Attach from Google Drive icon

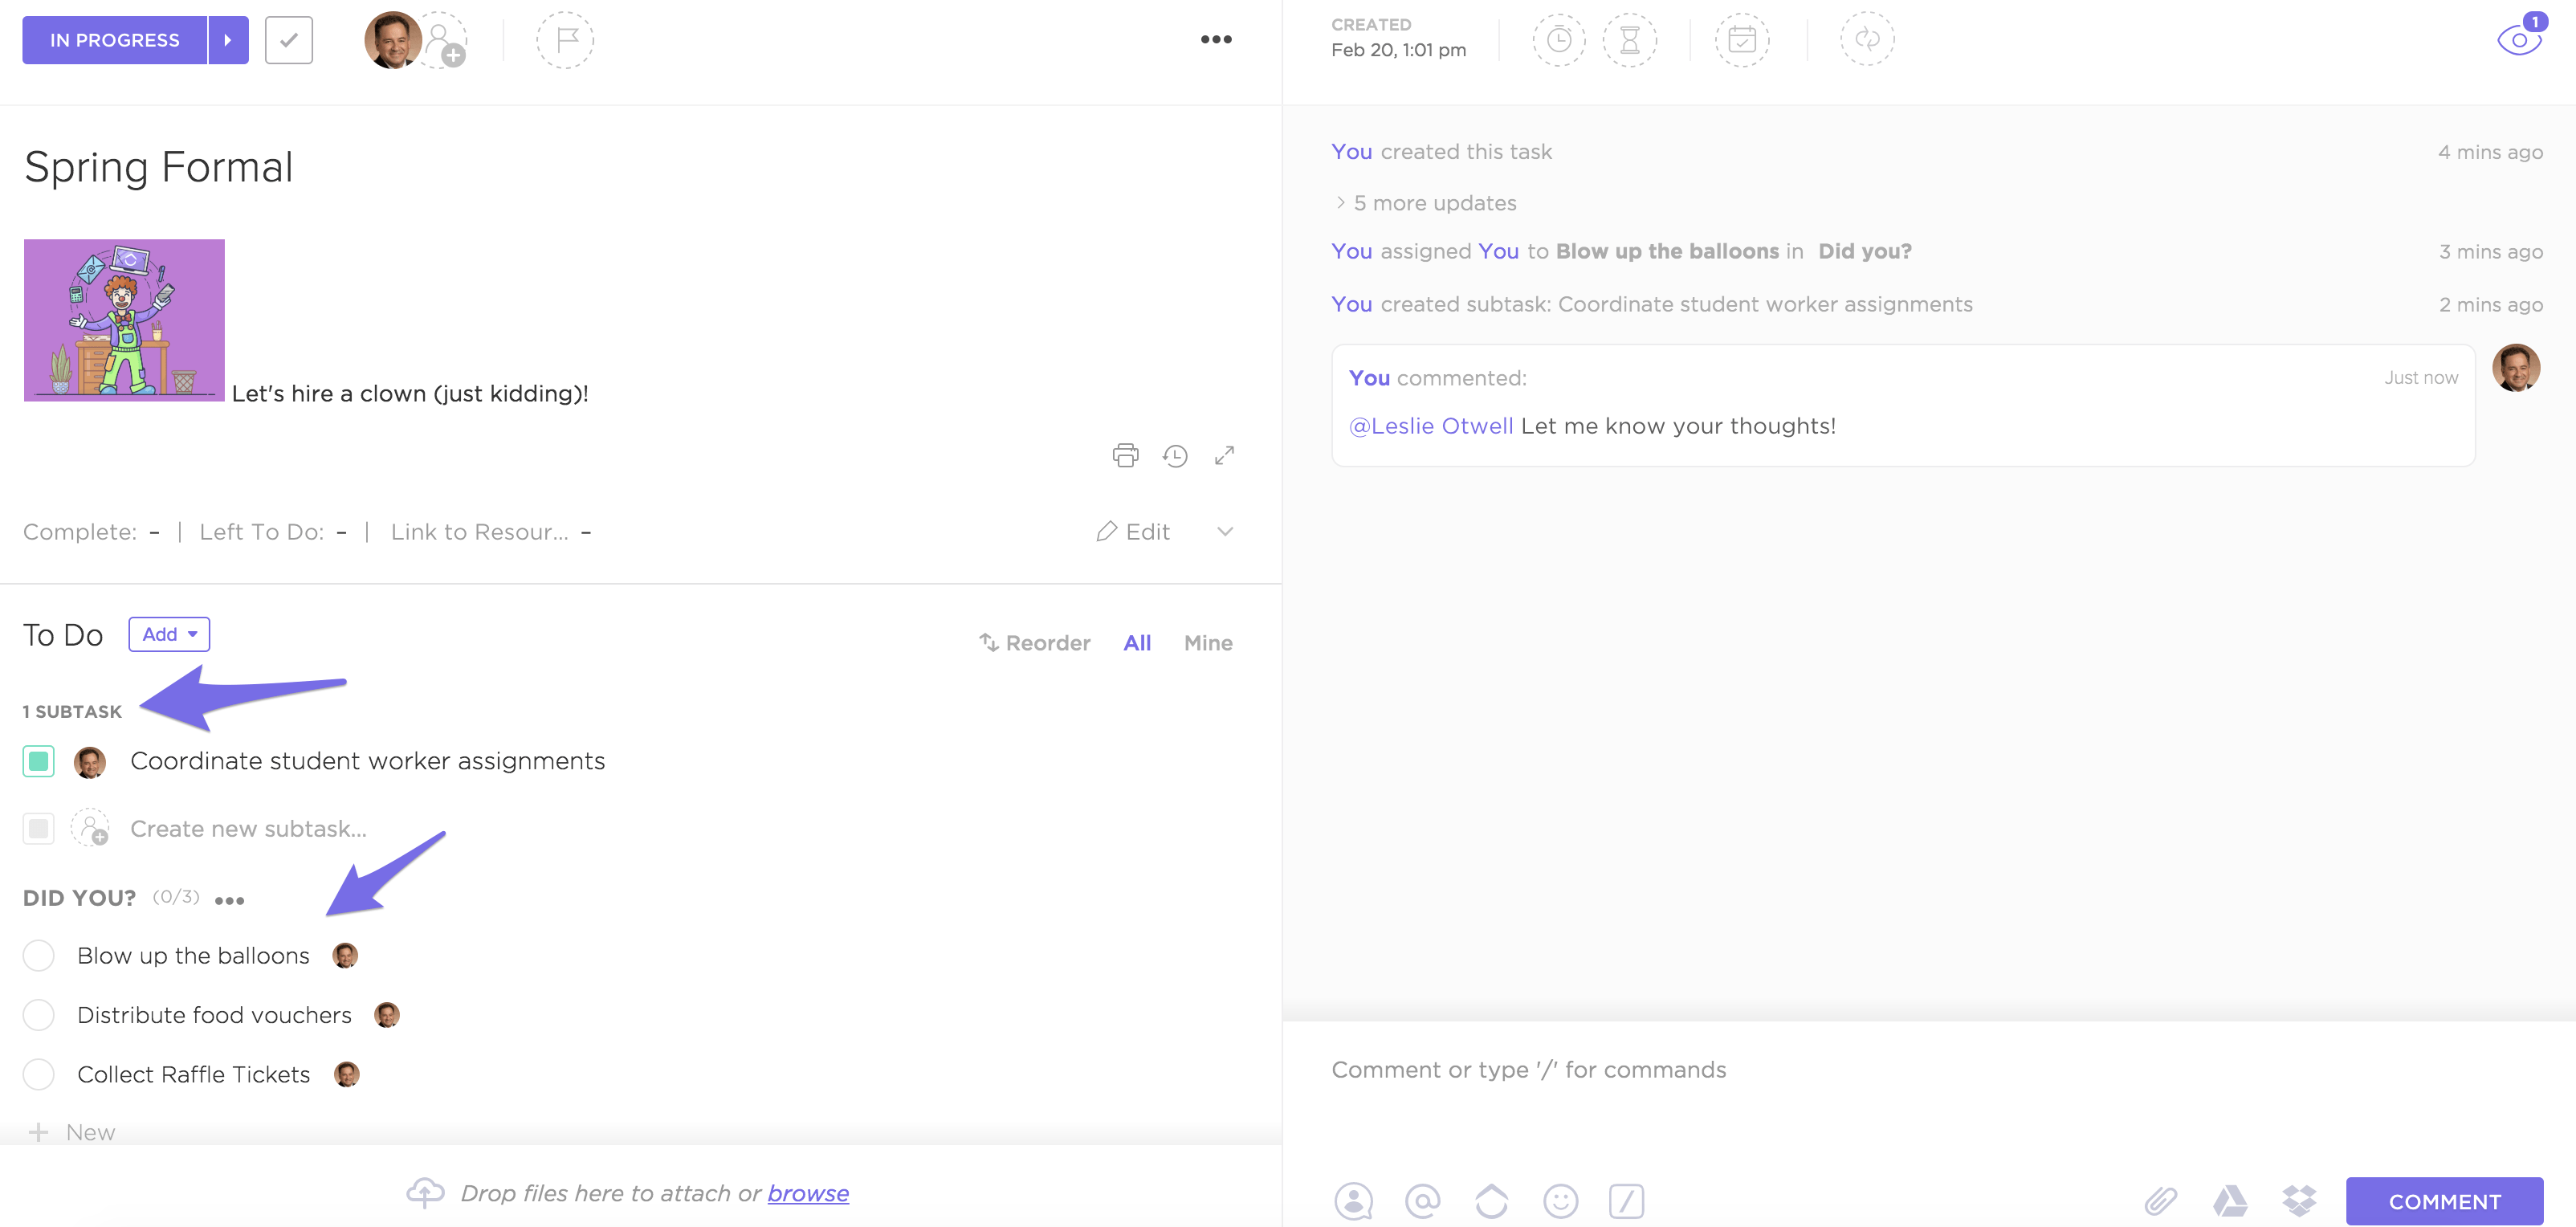pos(2230,1201)
